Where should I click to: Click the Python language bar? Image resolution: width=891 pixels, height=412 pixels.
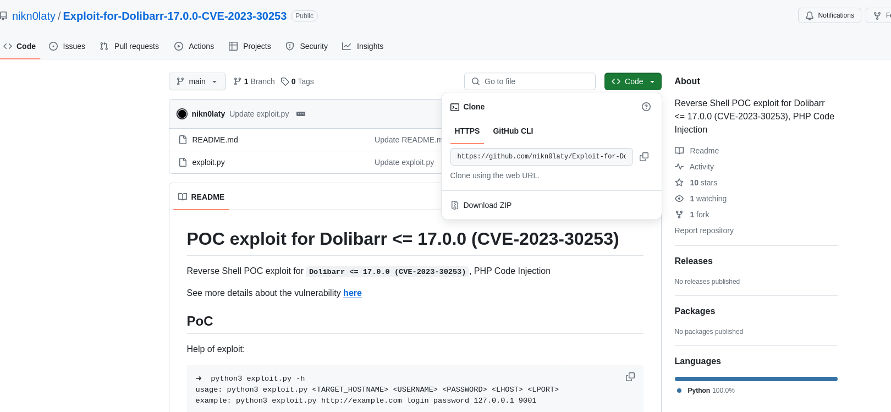756,379
